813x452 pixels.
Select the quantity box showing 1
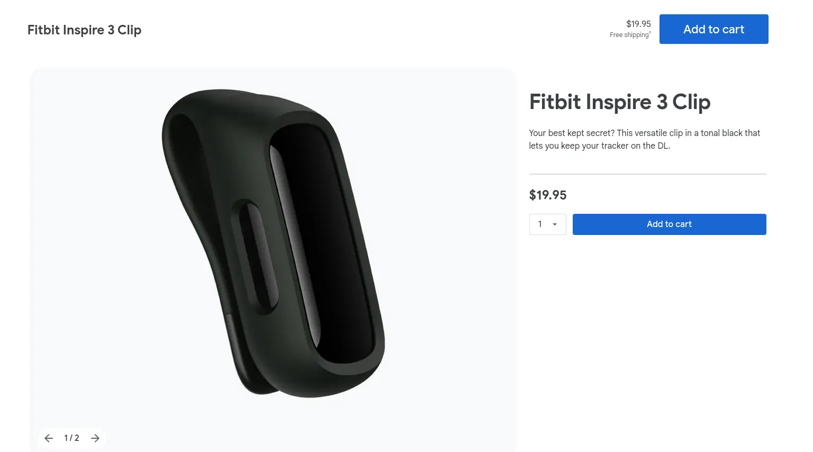[548, 224]
